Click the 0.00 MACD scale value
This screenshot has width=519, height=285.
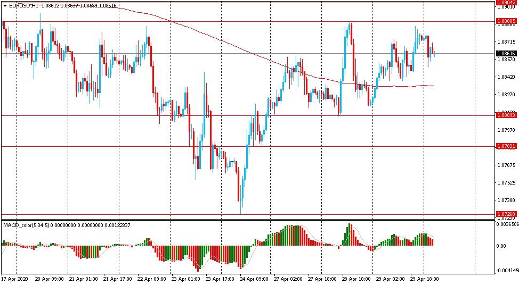pyautogui.click(x=501, y=246)
